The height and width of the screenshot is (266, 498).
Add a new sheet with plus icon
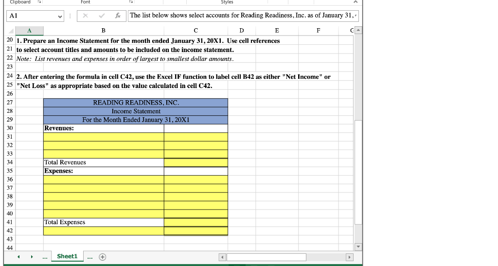(102, 257)
